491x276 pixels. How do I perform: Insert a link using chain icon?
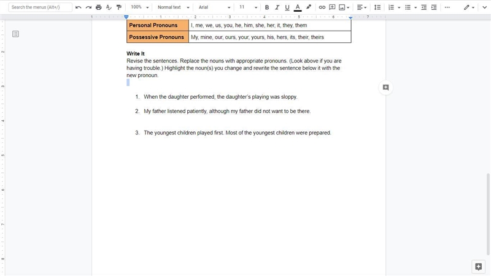[322, 7]
